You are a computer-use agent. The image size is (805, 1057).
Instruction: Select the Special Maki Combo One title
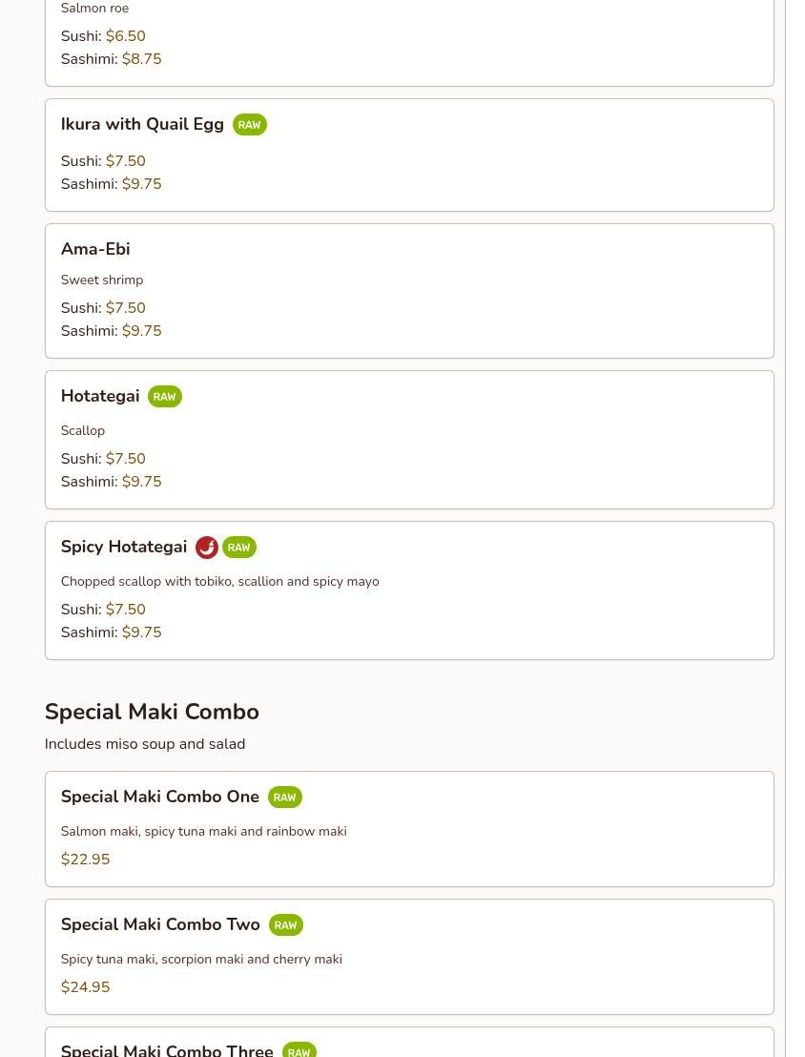coord(160,797)
